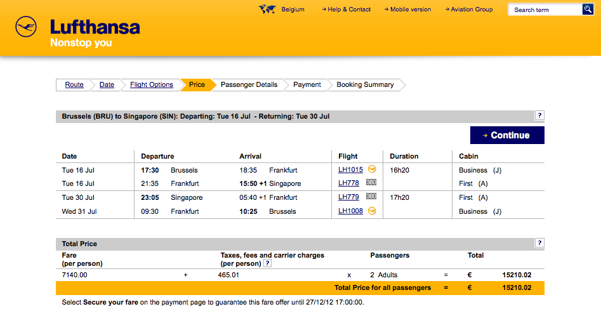Click the Lufthansa crane icon next to LH1008

[373, 211]
